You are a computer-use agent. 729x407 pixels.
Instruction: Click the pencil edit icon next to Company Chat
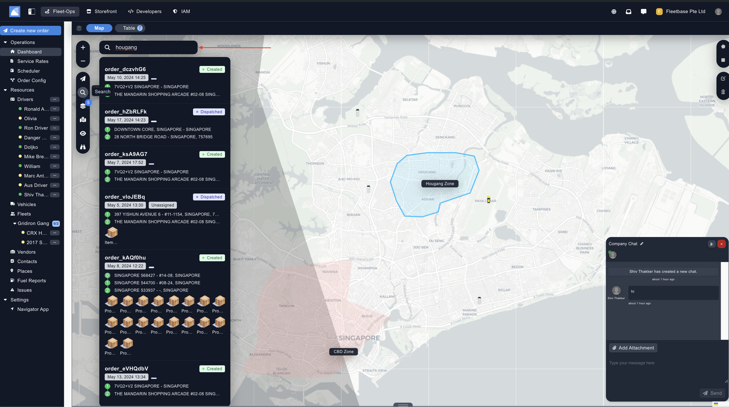tap(642, 244)
